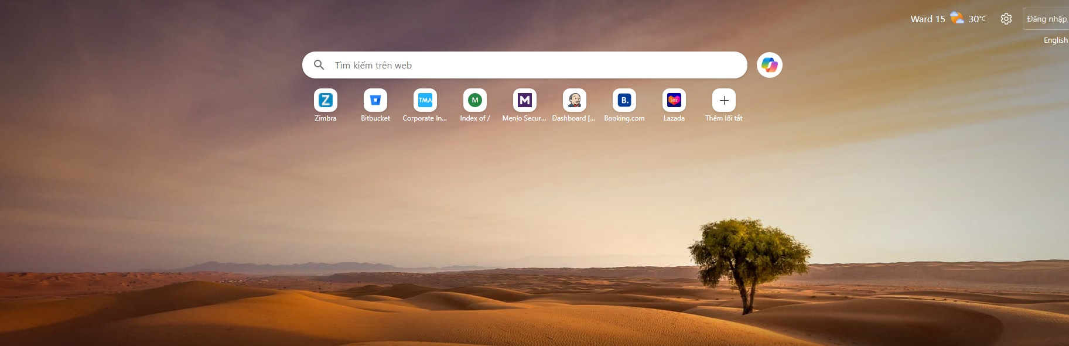Click the Copilot icon beside the search bar
The height and width of the screenshot is (346, 1069).
tap(769, 65)
